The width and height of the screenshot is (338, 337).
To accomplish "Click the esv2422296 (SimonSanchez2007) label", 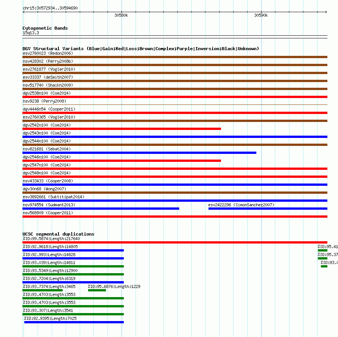I will (241, 205).
